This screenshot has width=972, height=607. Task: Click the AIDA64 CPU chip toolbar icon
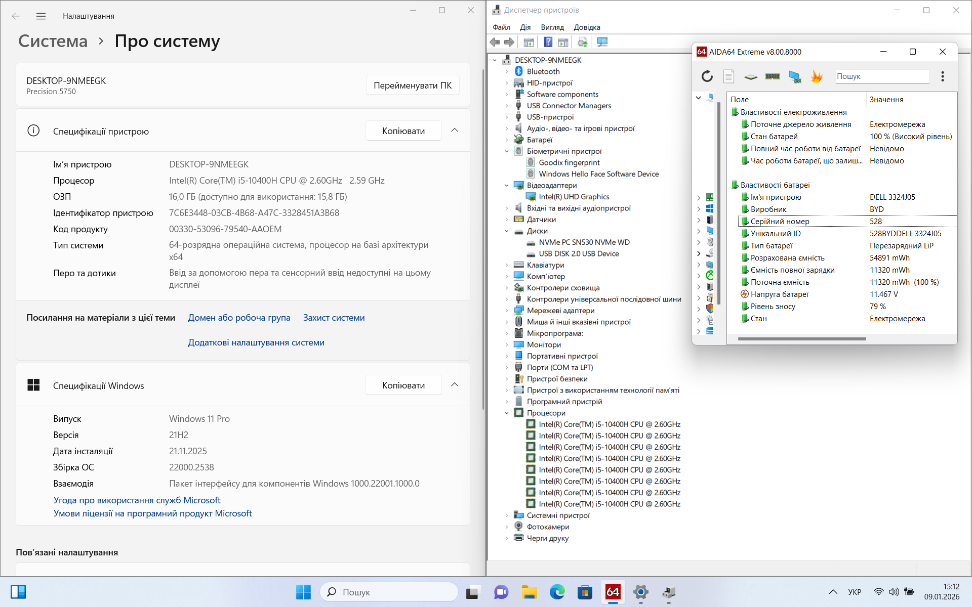(x=750, y=76)
